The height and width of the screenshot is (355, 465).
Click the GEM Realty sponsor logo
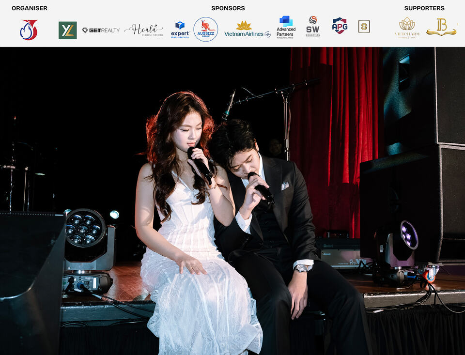tap(101, 30)
